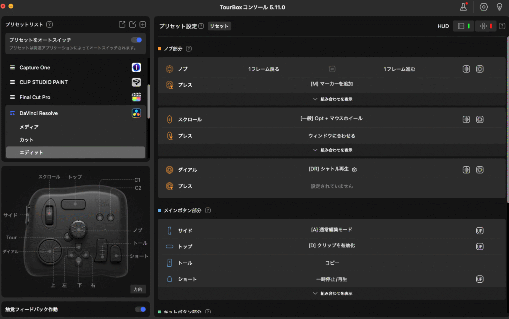Click the export preset icon
This screenshot has height=319, width=509.
(122, 24)
